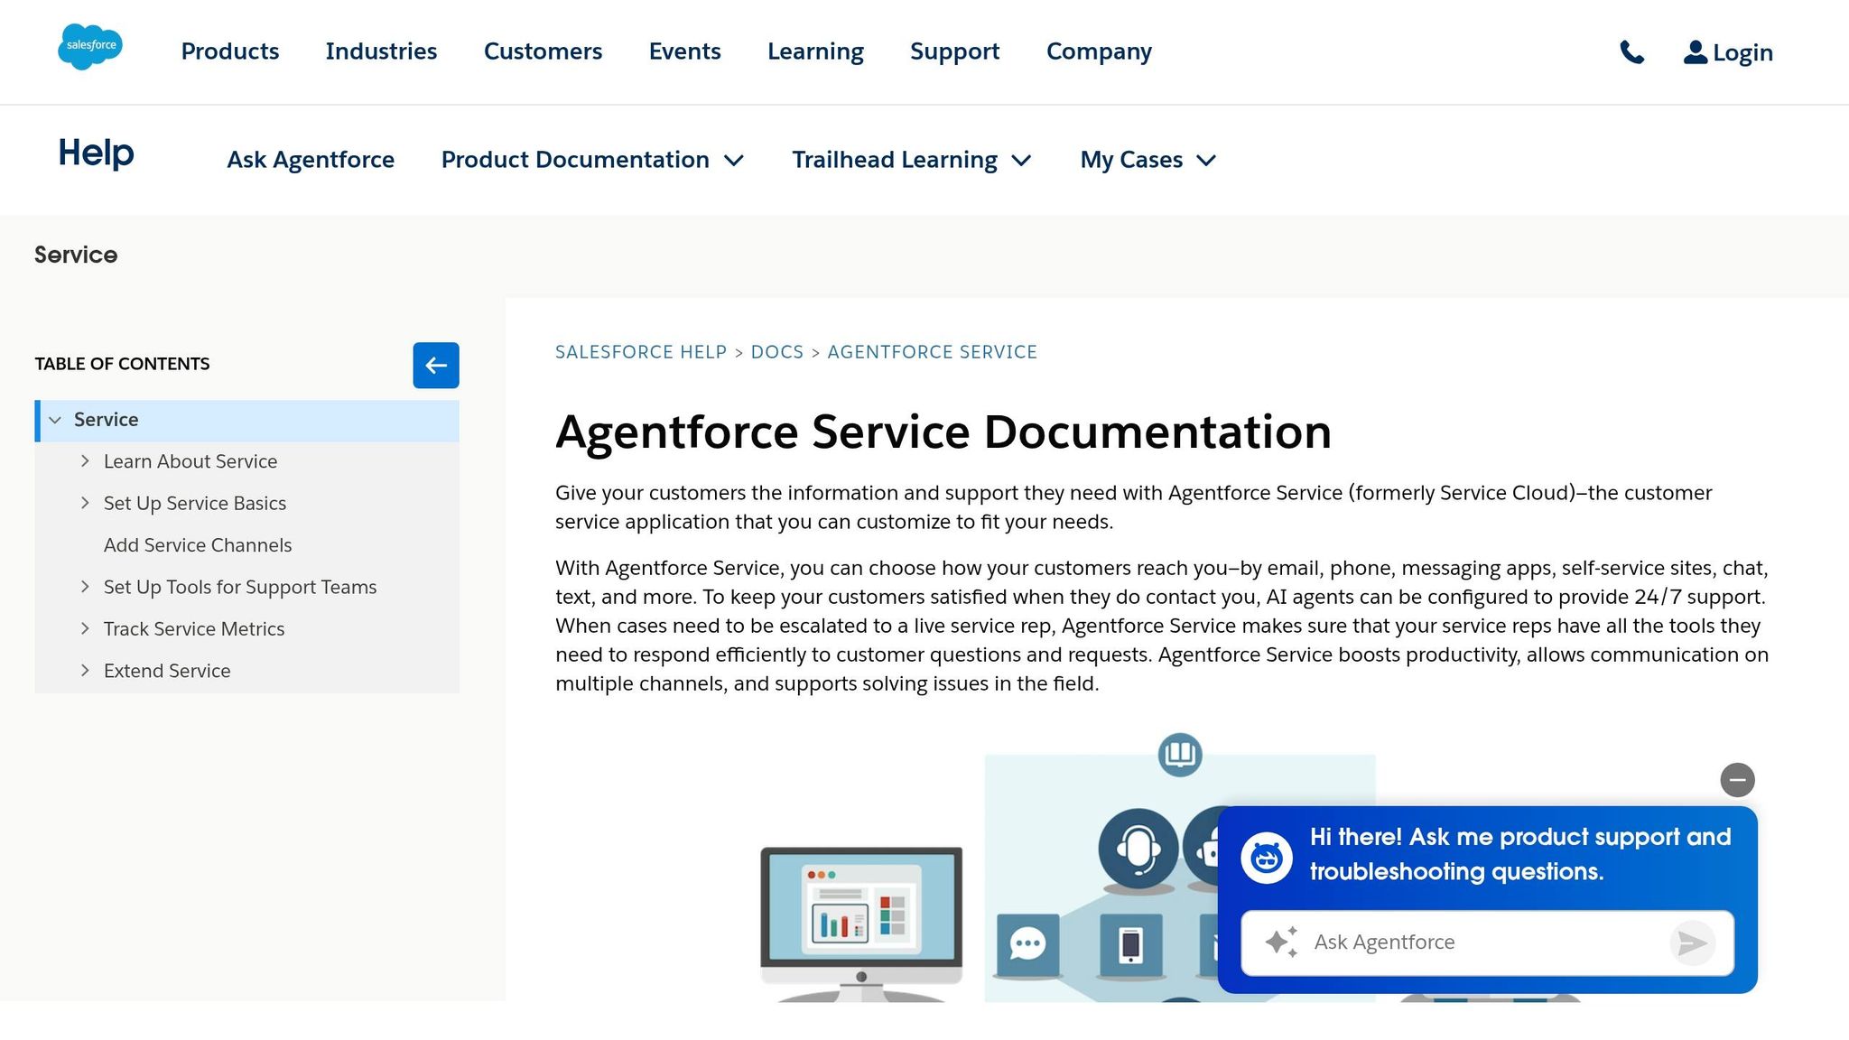Click the TABLE OF CONTENTS label
1849x1040 pixels.
[122, 364]
